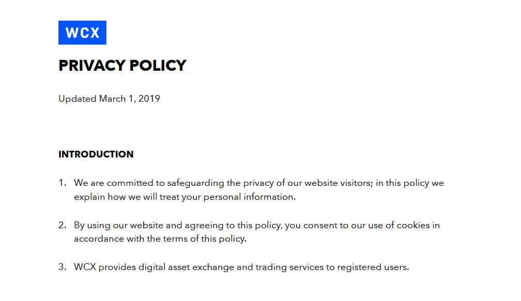Click the word "March" in the date
Viewport: 521px width, 301px height.
click(x=112, y=99)
